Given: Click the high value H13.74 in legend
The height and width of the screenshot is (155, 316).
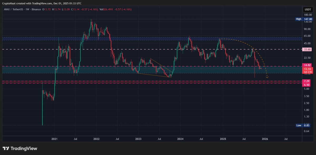Looking at the screenshot, I should 56,9.
